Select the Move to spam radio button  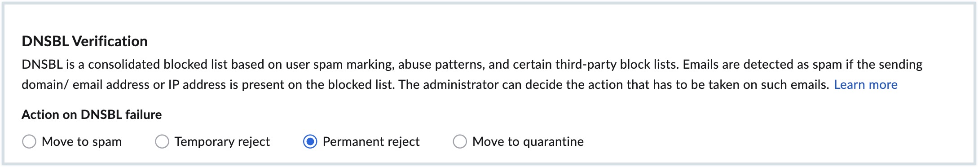point(29,141)
